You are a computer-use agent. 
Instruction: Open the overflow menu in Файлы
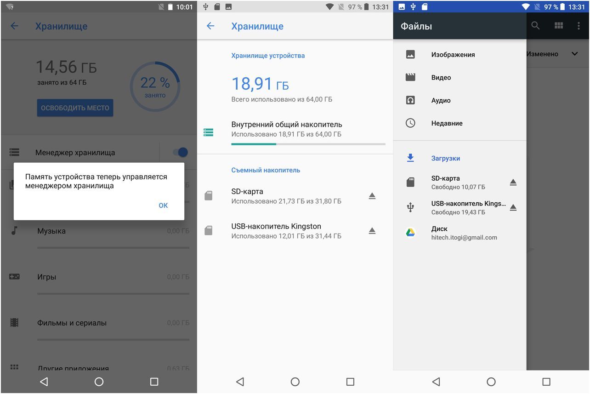click(579, 26)
